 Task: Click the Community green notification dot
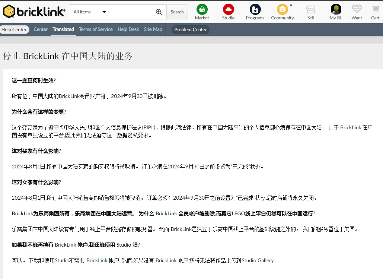coord(291,5)
